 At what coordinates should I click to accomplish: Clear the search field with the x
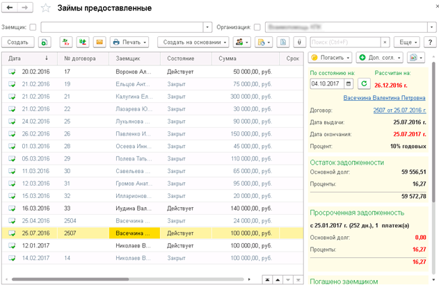[x=385, y=42]
